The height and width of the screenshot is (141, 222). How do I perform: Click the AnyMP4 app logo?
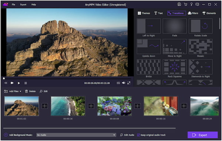[6, 4]
